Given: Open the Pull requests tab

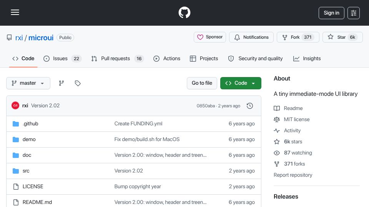Looking at the screenshot, I should click(118, 58).
